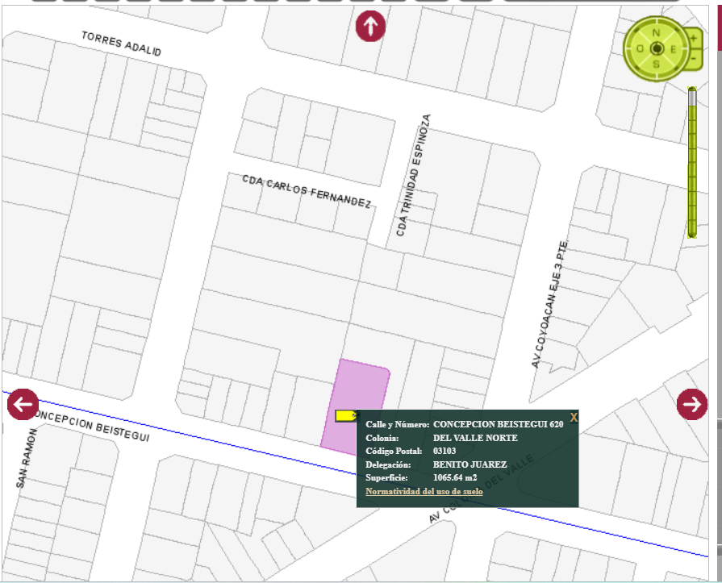722x583 pixels.
Task: Pan the map east with the right arrow
Action: (x=692, y=404)
